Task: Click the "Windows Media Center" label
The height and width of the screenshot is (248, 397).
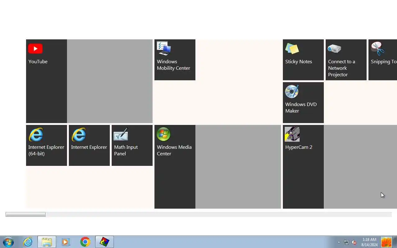Action: point(174,150)
